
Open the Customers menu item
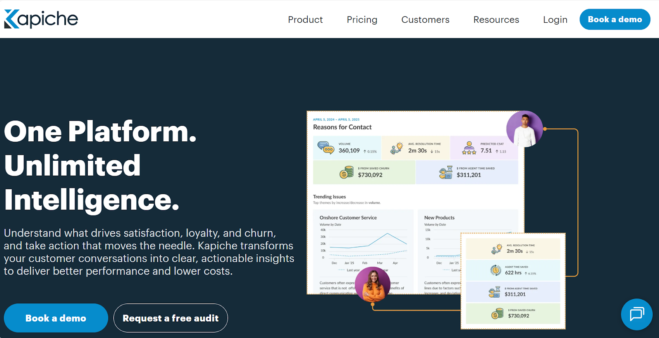click(x=425, y=20)
